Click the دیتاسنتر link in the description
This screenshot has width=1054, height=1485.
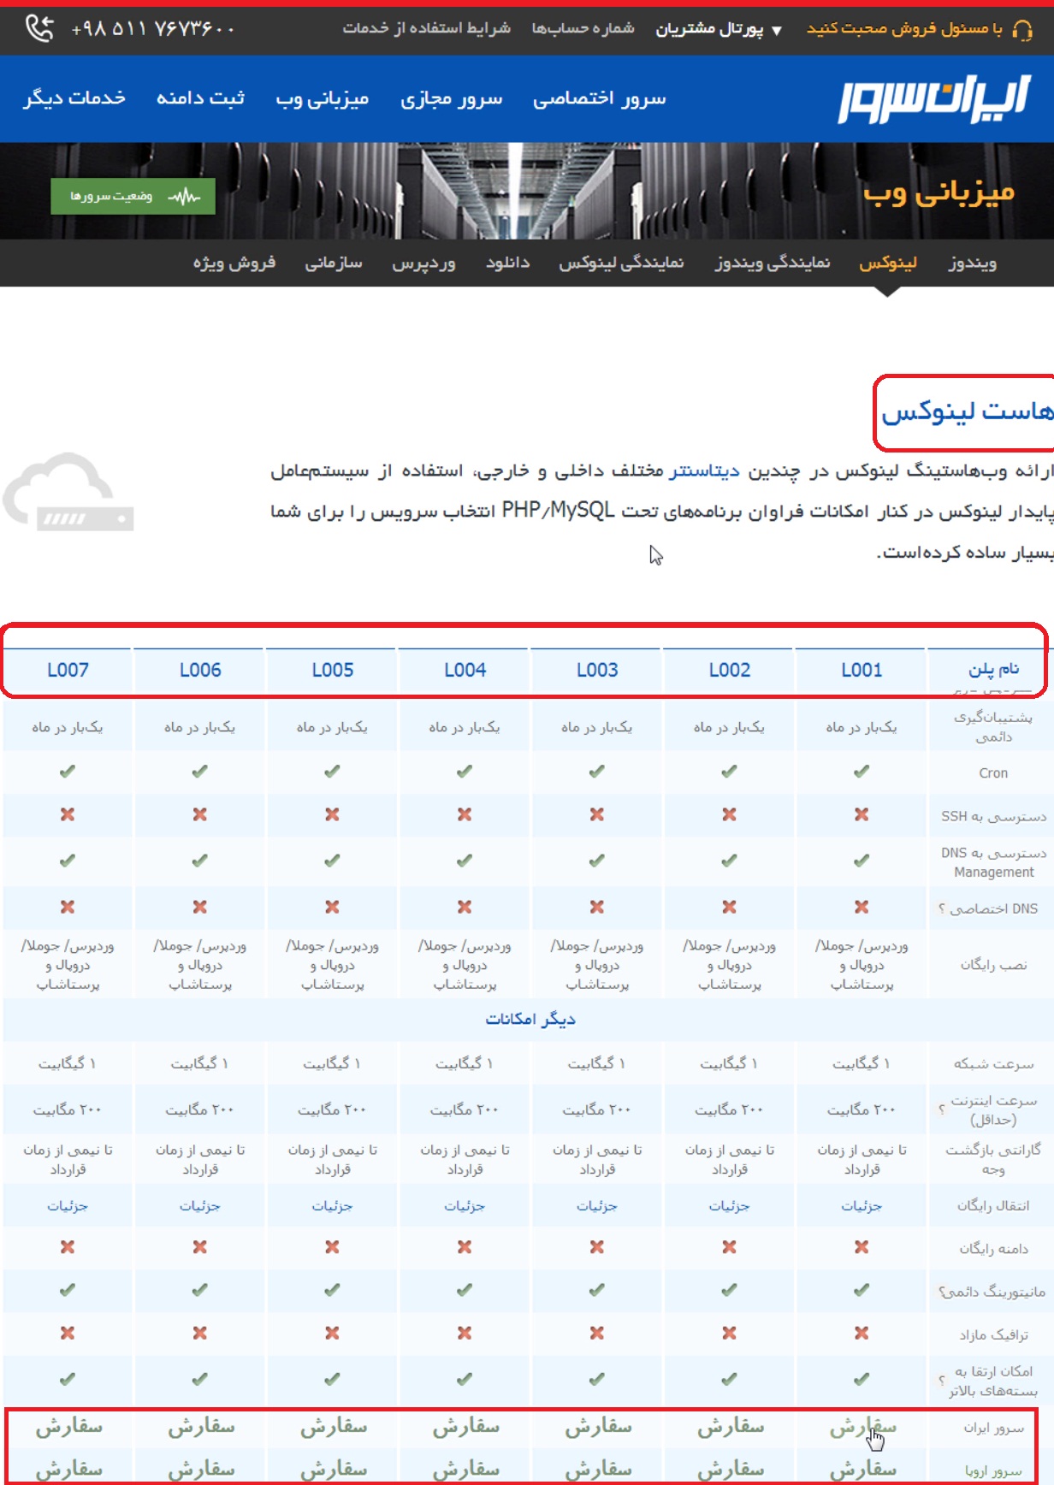pos(704,471)
